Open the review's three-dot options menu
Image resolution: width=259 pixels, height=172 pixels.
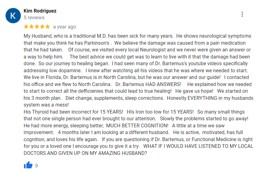pos(242,14)
